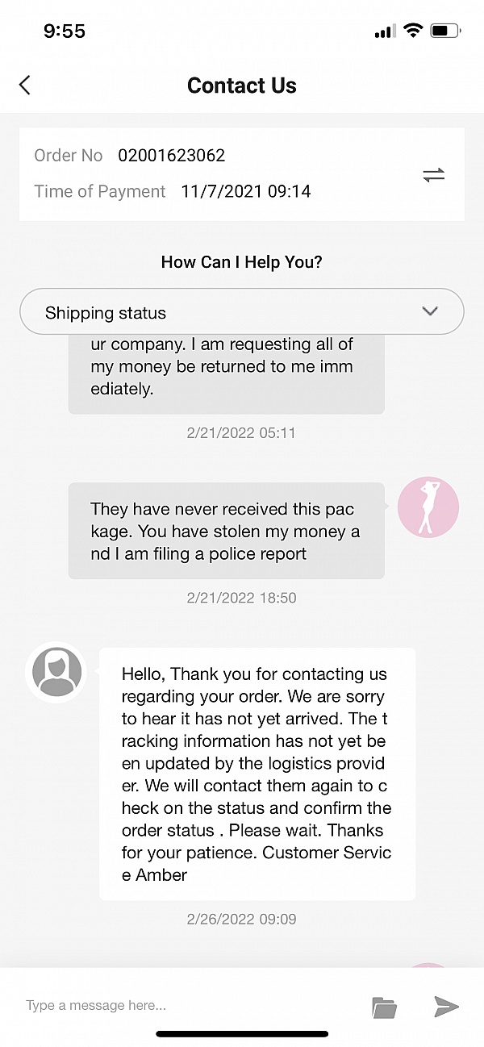Screen dimensions: 484x1047
Task: Expand the Shipping status dropdown chevron
Action: (x=430, y=311)
